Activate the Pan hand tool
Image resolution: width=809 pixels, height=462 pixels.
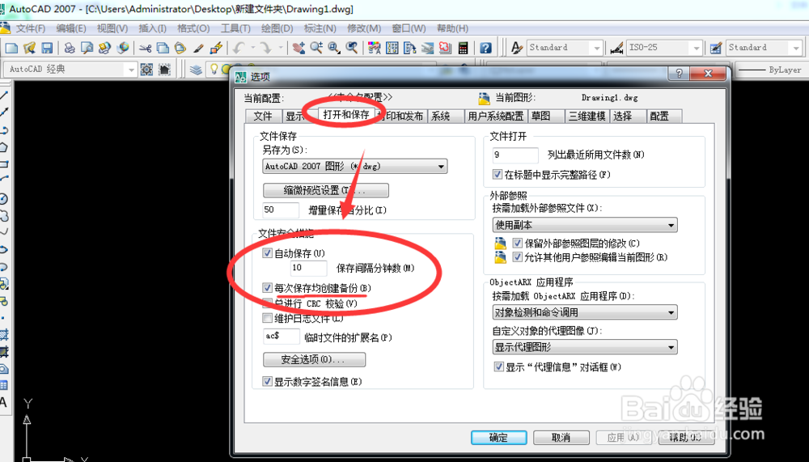299,48
